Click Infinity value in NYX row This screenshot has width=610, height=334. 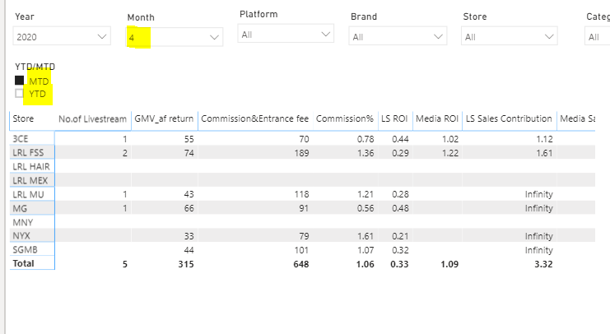tap(539, 236)
